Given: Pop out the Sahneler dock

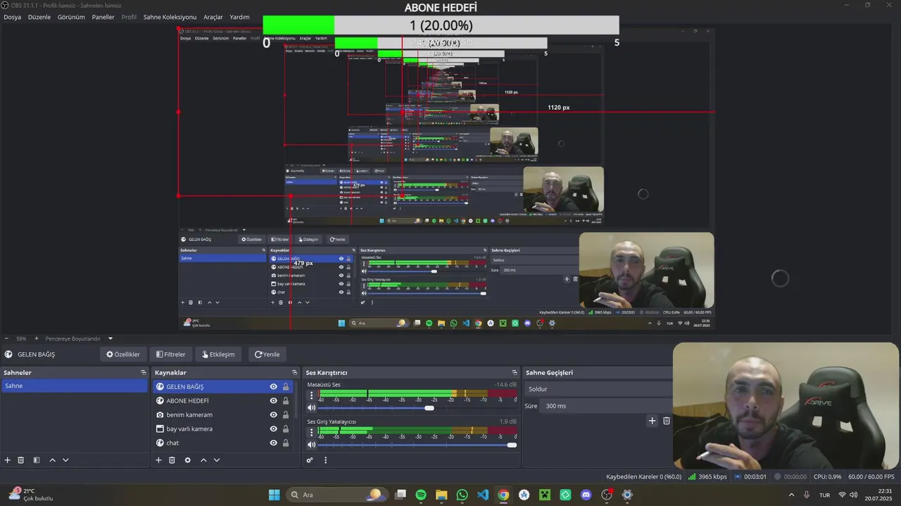Looking at the screenshot, I should 144,372.
